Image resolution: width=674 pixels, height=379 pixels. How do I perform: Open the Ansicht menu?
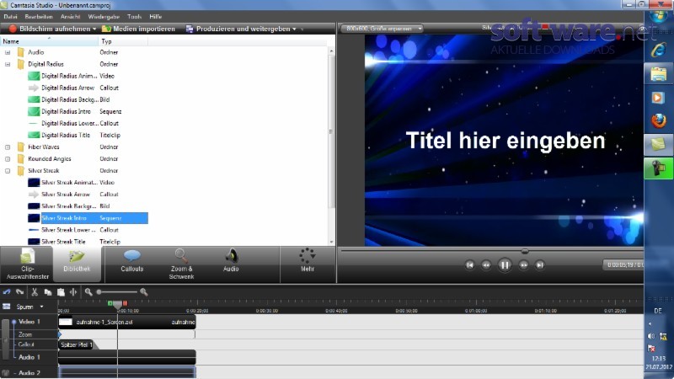click(71, 16)
